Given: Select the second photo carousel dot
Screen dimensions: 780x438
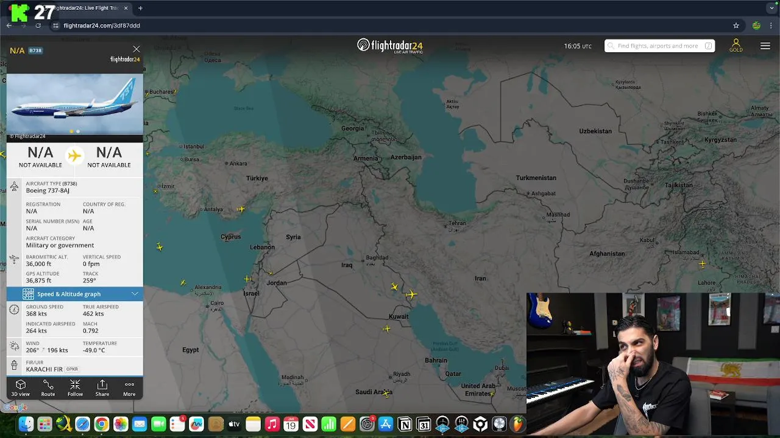Looking at the screenshot, I should point(78,131).
